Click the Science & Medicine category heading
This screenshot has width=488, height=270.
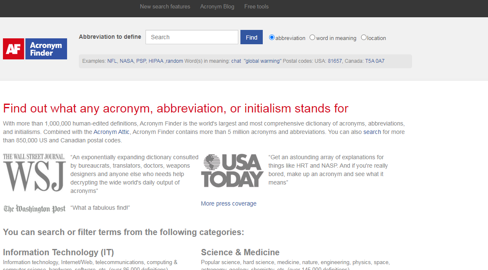point(240,252)
